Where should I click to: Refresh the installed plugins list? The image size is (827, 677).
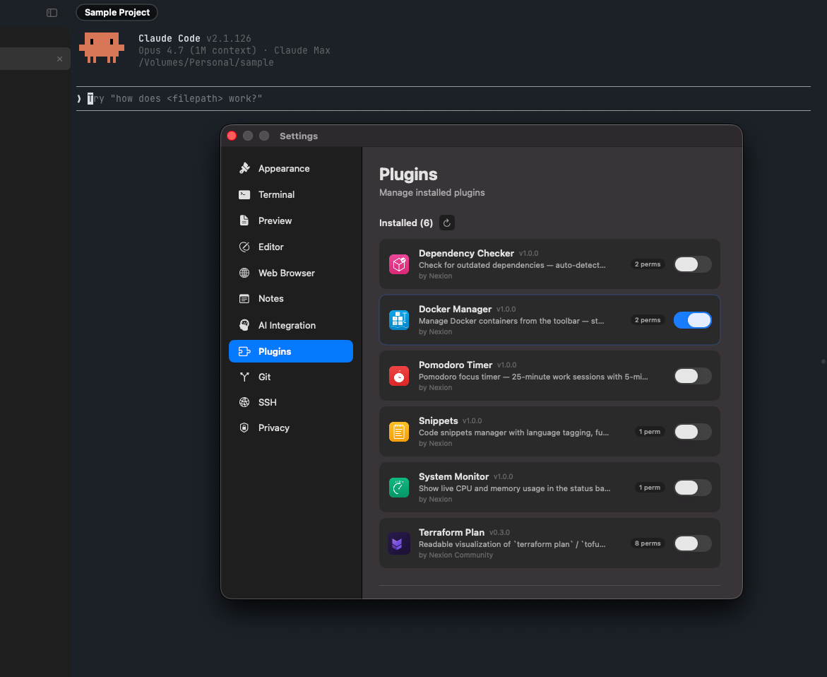point(447,223)
